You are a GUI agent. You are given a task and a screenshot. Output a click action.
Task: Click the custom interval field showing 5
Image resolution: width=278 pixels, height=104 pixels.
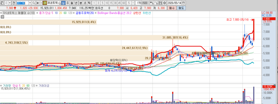tap(129, 3)
